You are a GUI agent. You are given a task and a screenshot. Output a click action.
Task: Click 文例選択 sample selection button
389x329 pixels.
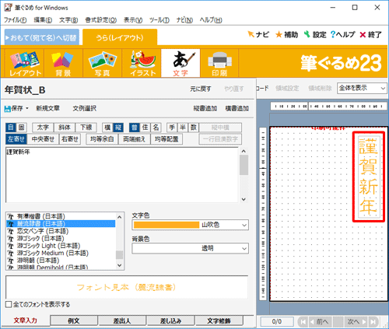[x=85, y=108]
